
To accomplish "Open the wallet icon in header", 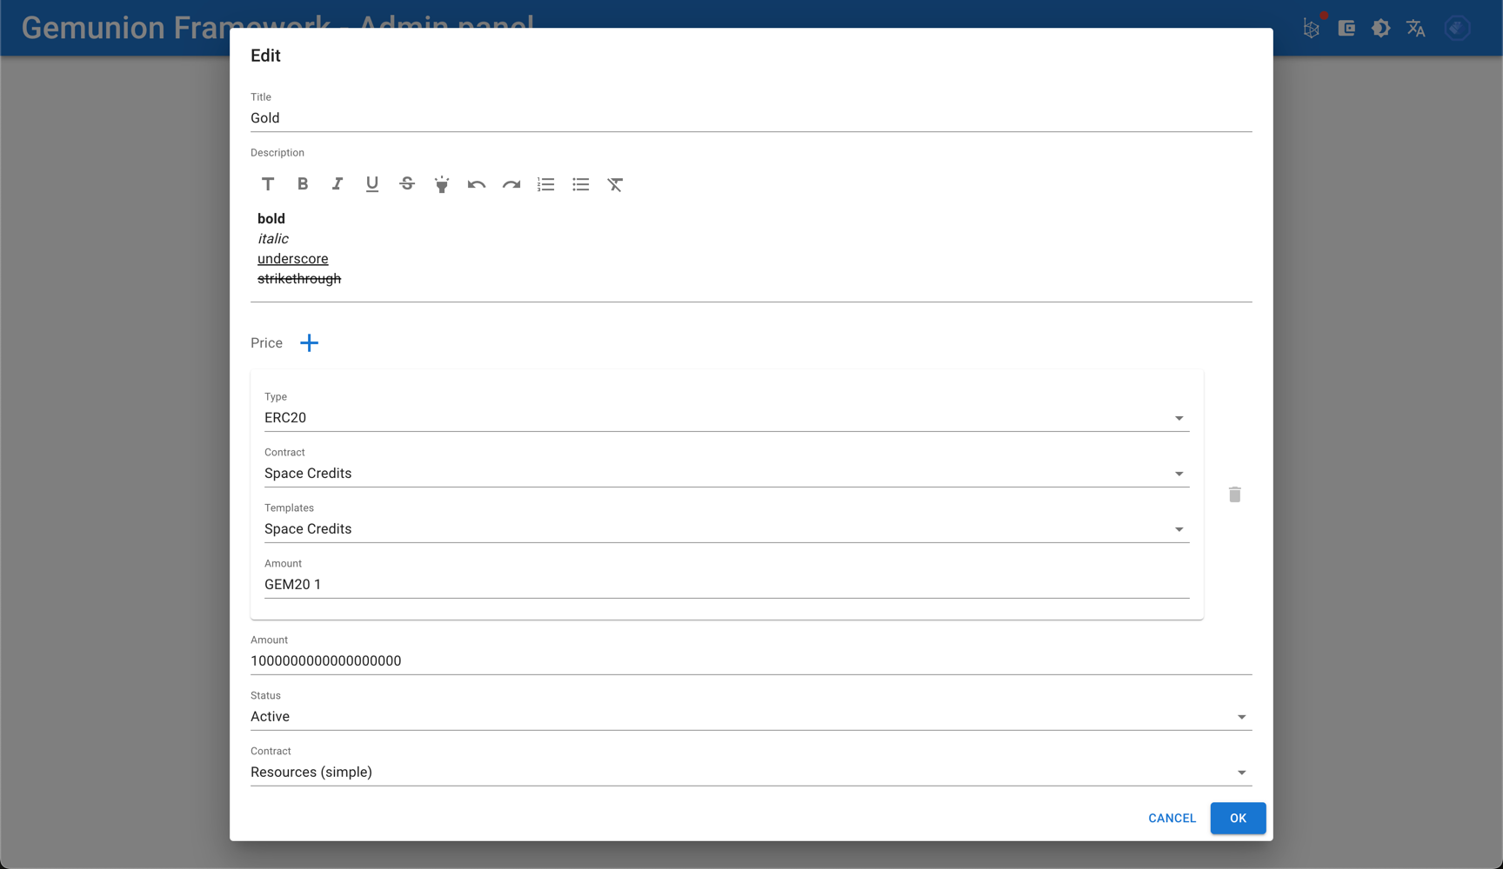I will click(1346, 28).
